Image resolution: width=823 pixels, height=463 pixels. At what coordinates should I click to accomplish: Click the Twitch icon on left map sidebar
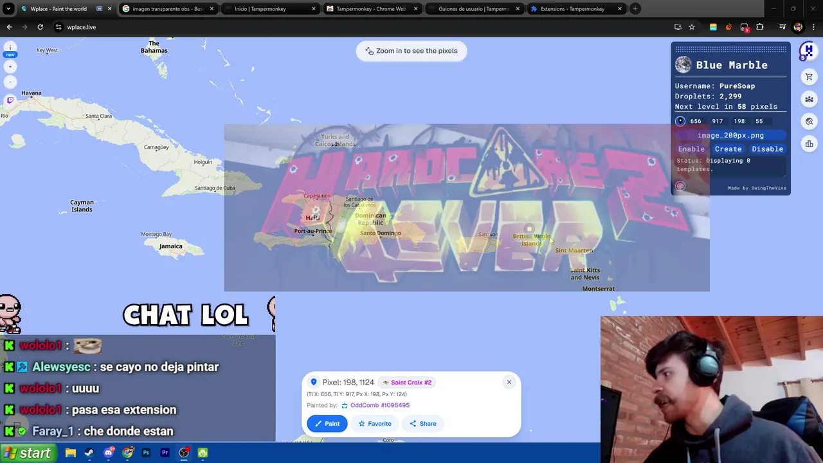[x=10, y=100]
